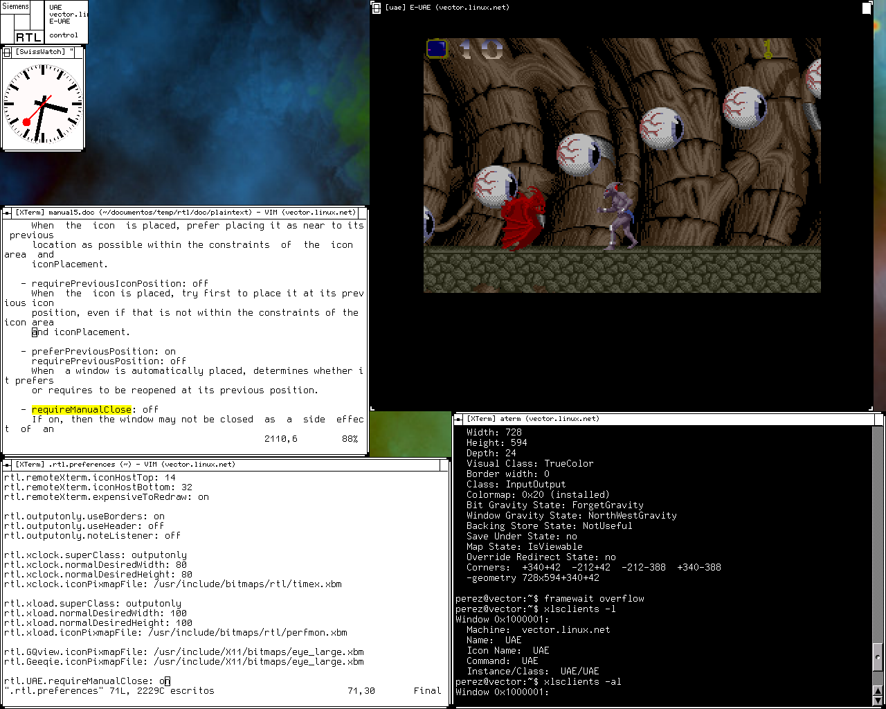Screen dimensions: 886x709
Task: Click the SwissWatch window title-bar icon
Action: tap(8, 52)
